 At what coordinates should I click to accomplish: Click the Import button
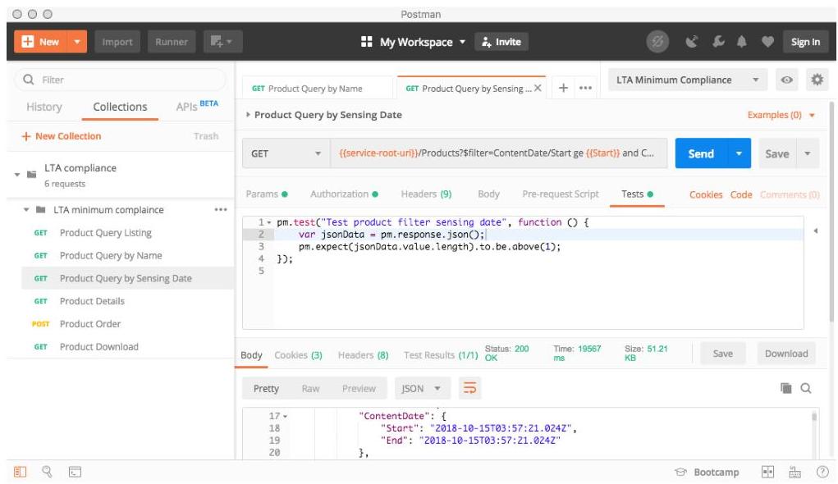click(x=117, y=42)
